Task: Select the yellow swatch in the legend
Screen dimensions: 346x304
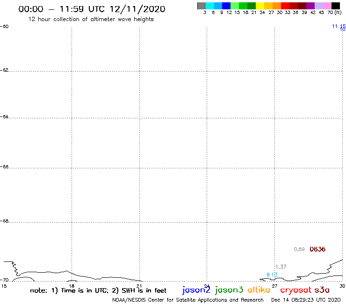Action: click(260, 6)
